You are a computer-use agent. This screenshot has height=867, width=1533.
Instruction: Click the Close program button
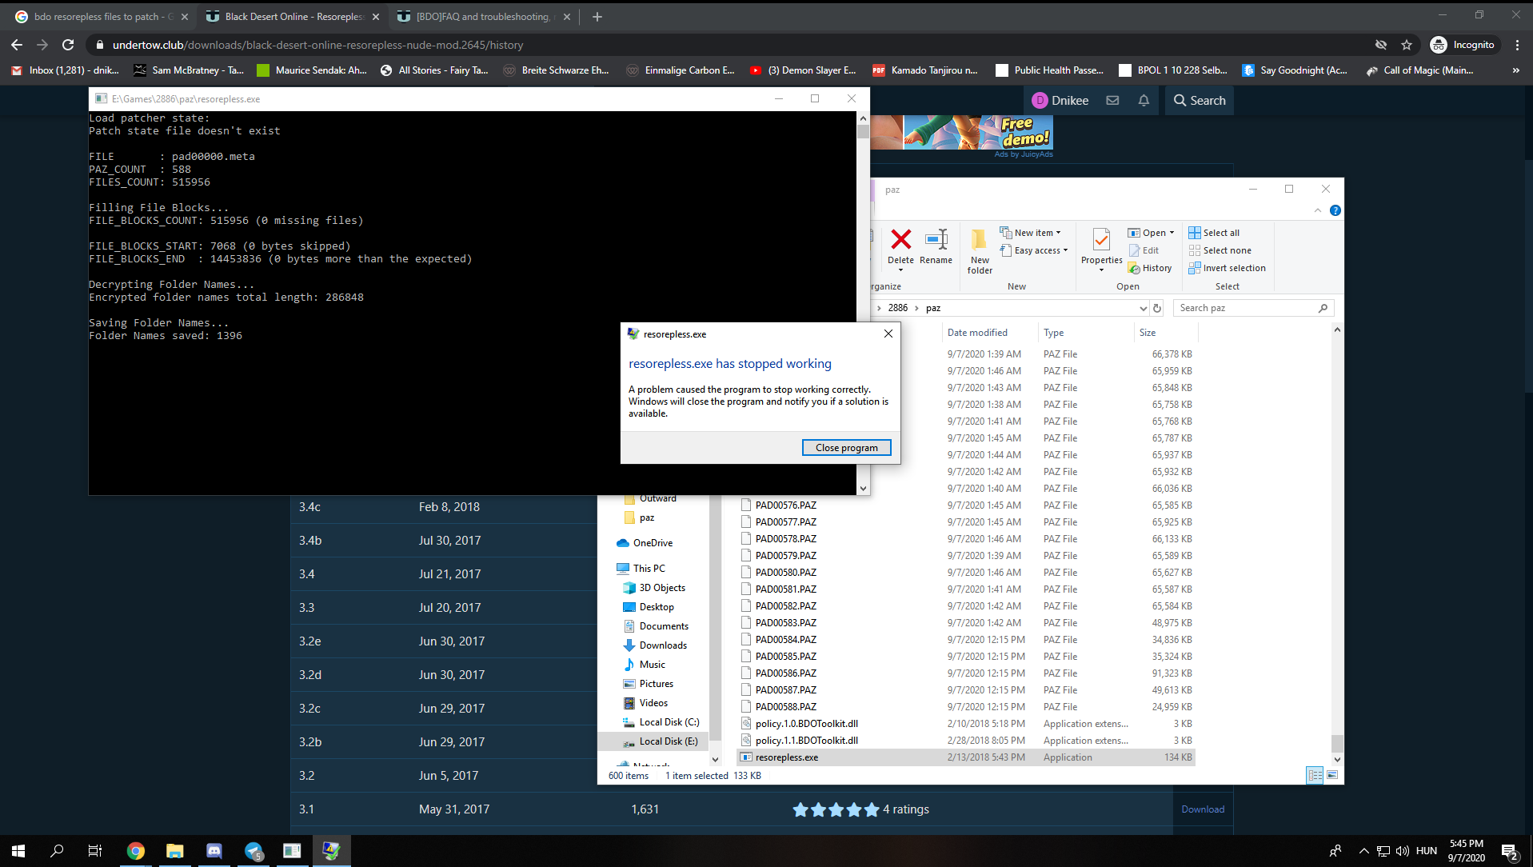click(x=846, y=448)
